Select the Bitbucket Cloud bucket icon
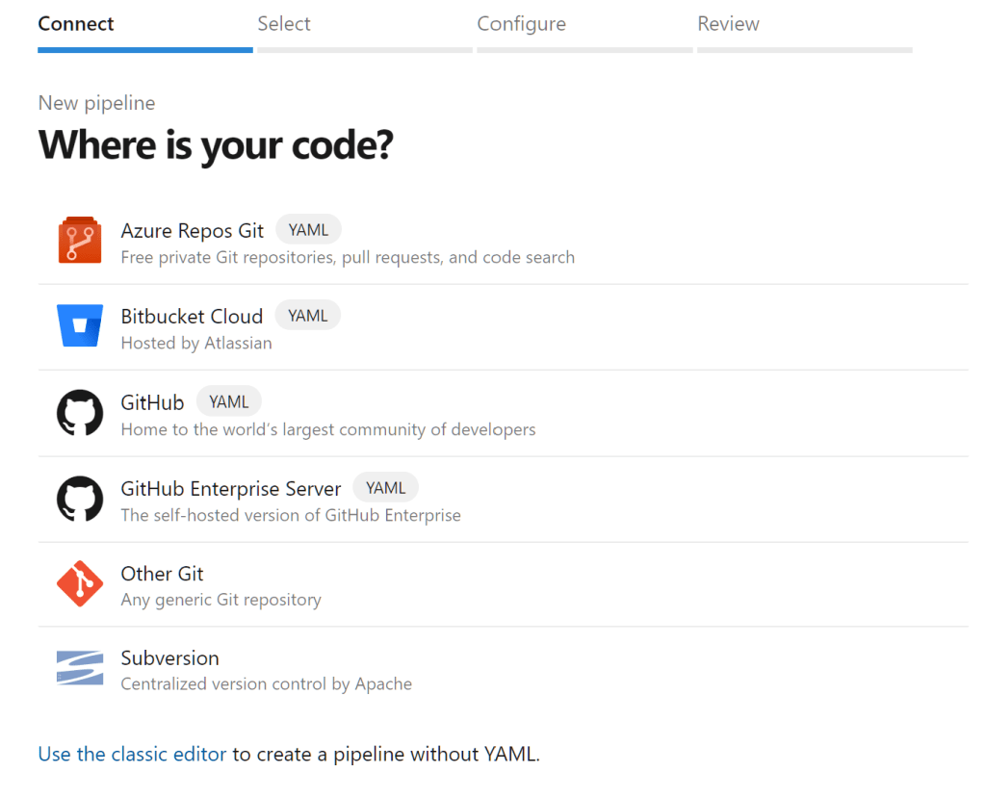This screenshot has height=798, width=986. pyautogui.click(x=79, y=325)
